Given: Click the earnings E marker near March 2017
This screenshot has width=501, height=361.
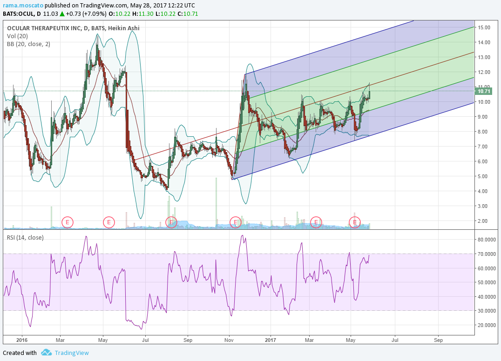Looking at the screenshot, I should (x=316, y=222).
